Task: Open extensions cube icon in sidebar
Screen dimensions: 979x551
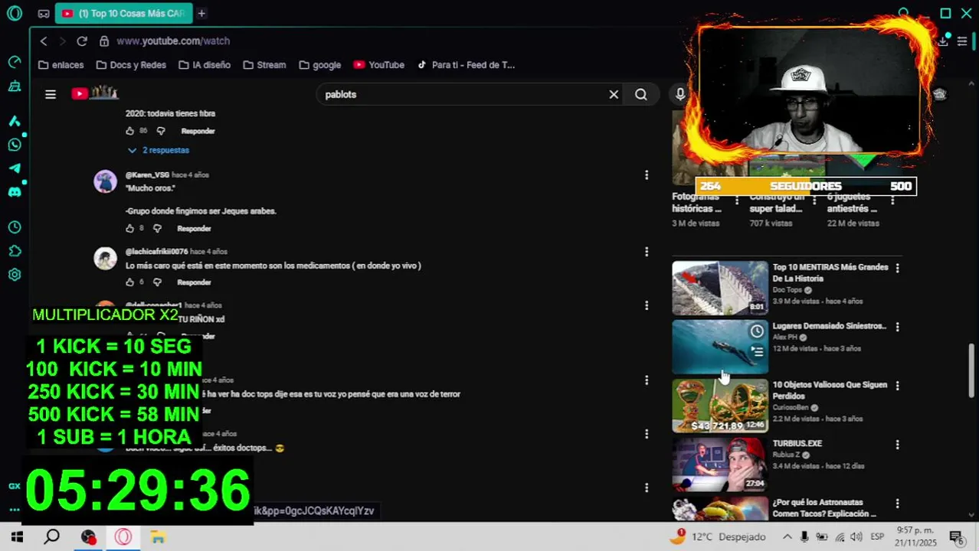Action: (x=14, y=251)
